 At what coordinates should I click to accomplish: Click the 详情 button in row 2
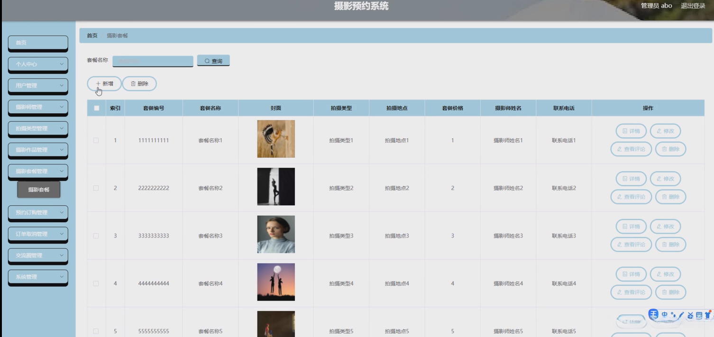pos(631,179)
